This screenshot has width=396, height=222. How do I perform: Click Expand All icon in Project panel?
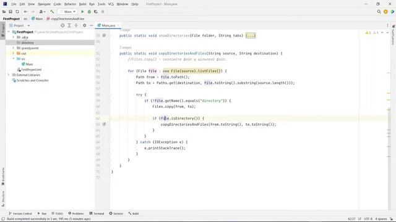(x=69, y=25)
